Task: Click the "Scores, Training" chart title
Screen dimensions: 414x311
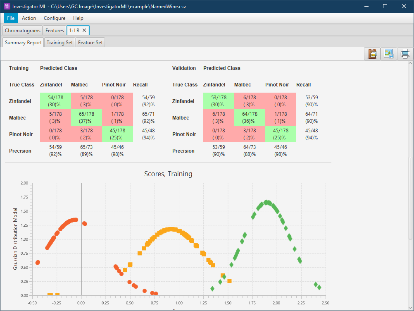Action: pyautogui.click(x=168, y=174)
